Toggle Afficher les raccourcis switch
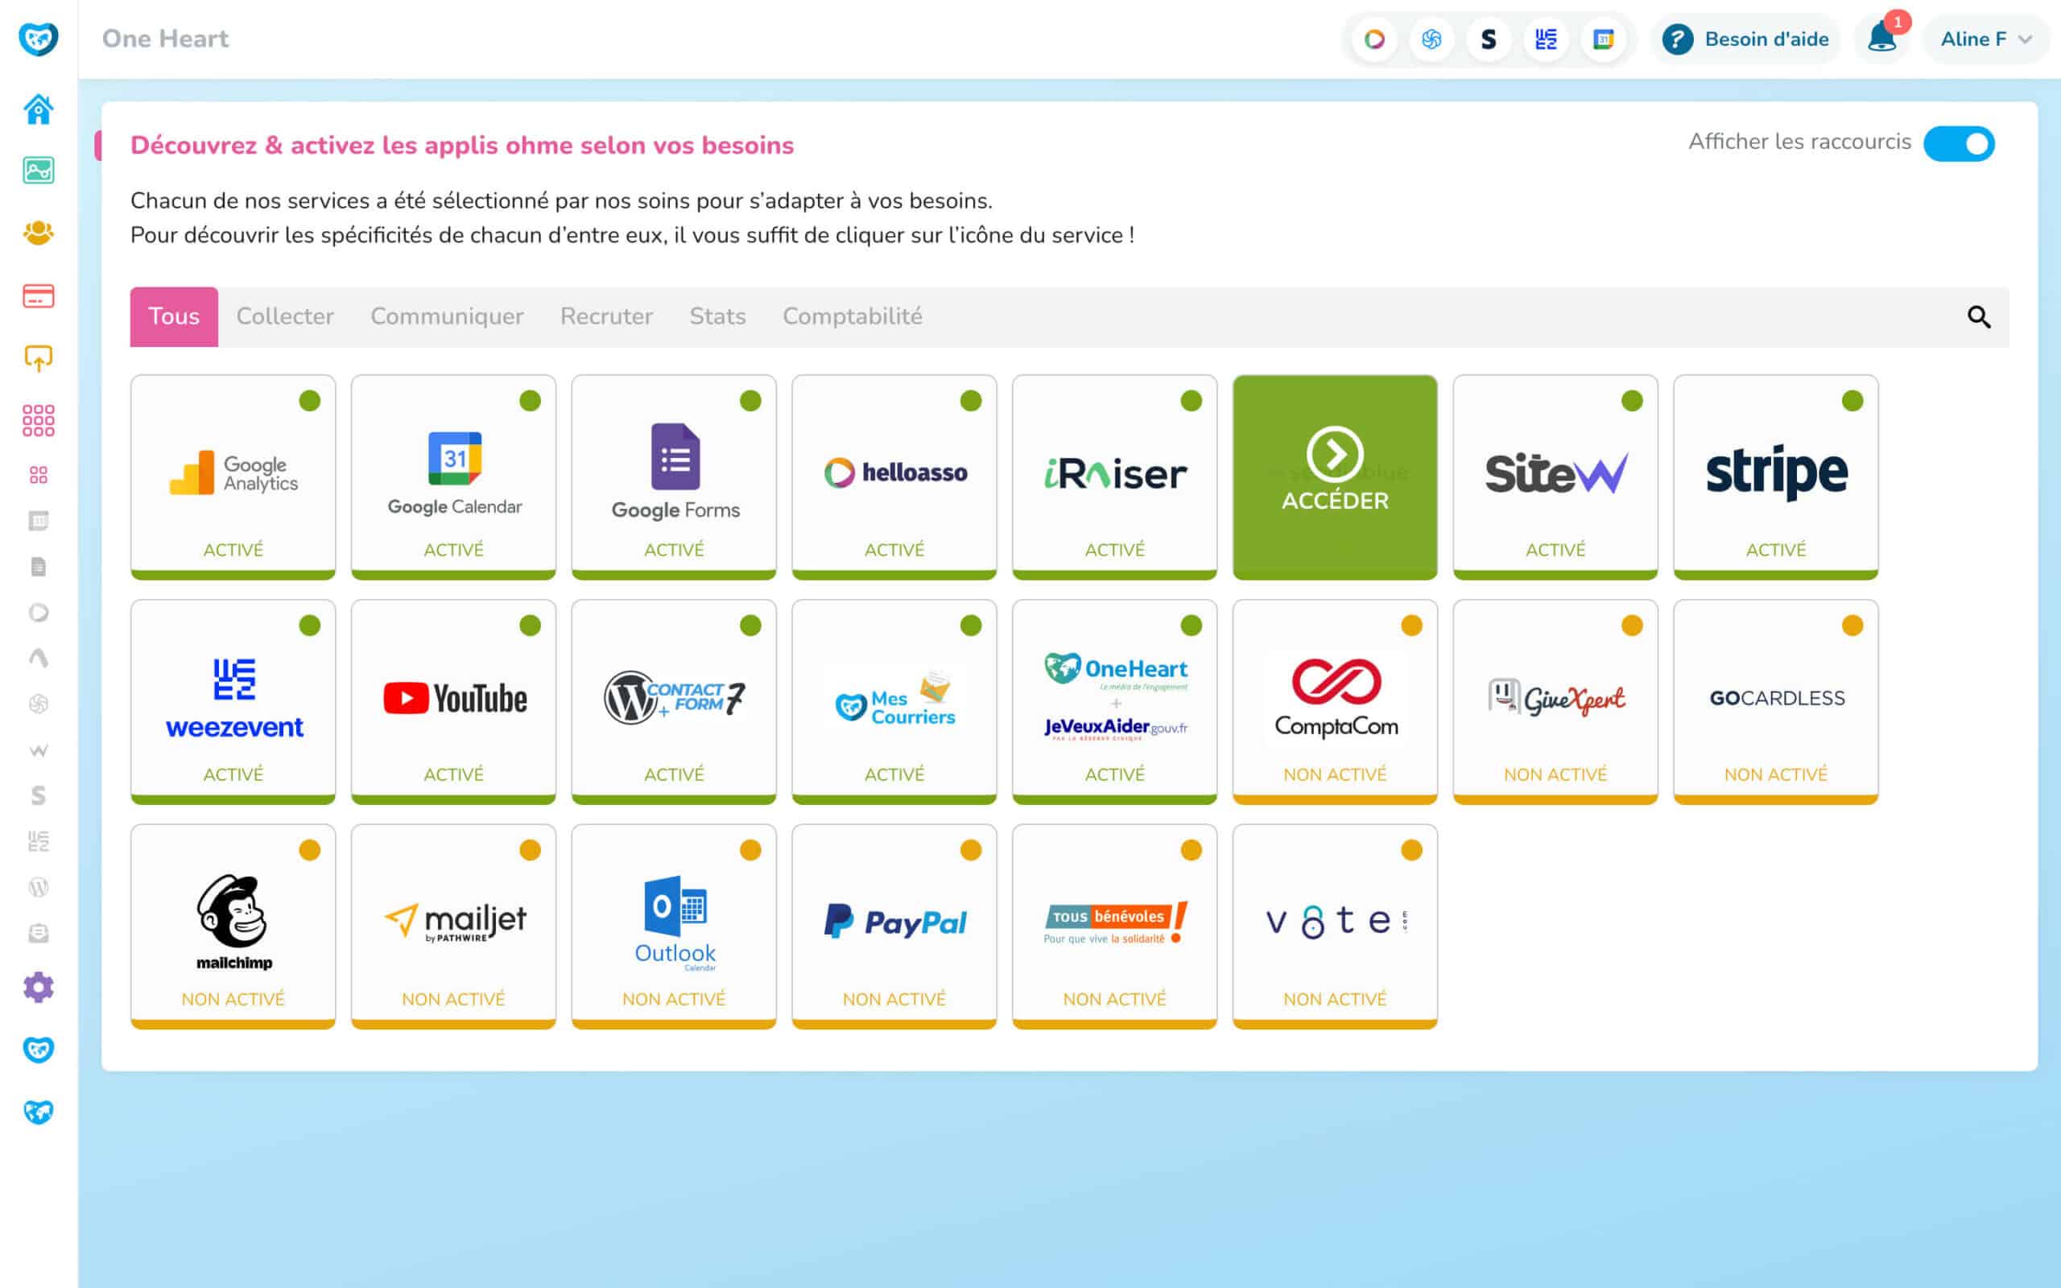The height and width of the screenshot is (1288, 2061). pyautogui.click(x=1959, y=143)
